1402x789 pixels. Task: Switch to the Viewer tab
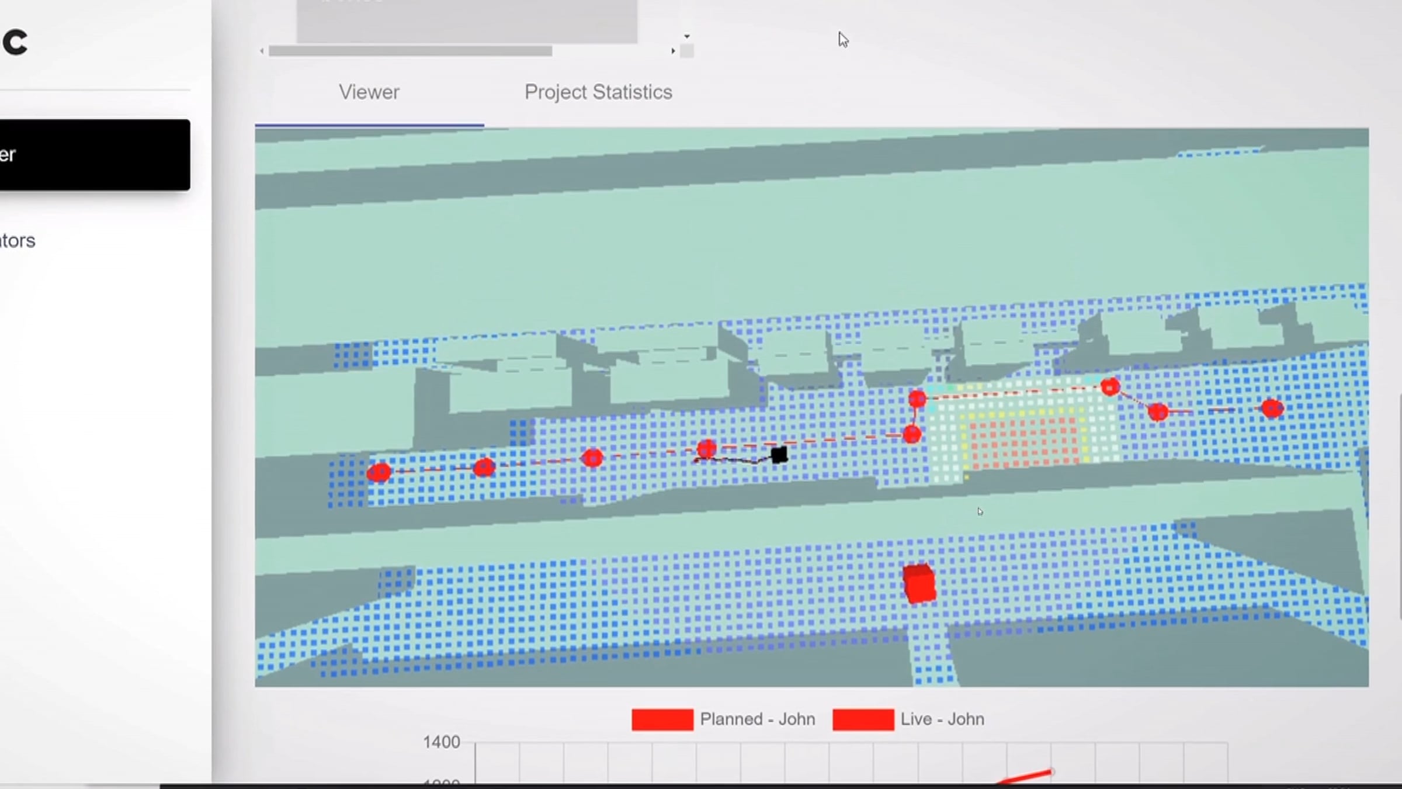click(369, 92)
